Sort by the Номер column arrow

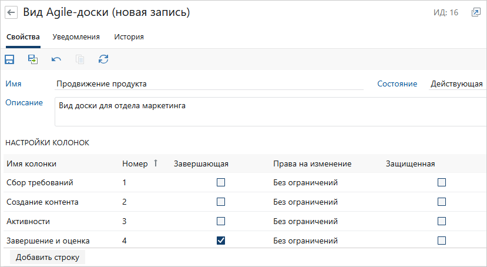[156, 163]
